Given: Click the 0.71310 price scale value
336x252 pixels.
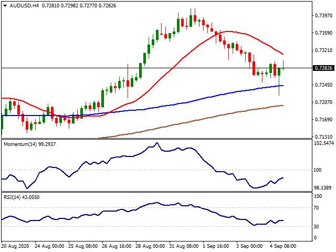Looking at the screenshot, I should pos(323,137).
